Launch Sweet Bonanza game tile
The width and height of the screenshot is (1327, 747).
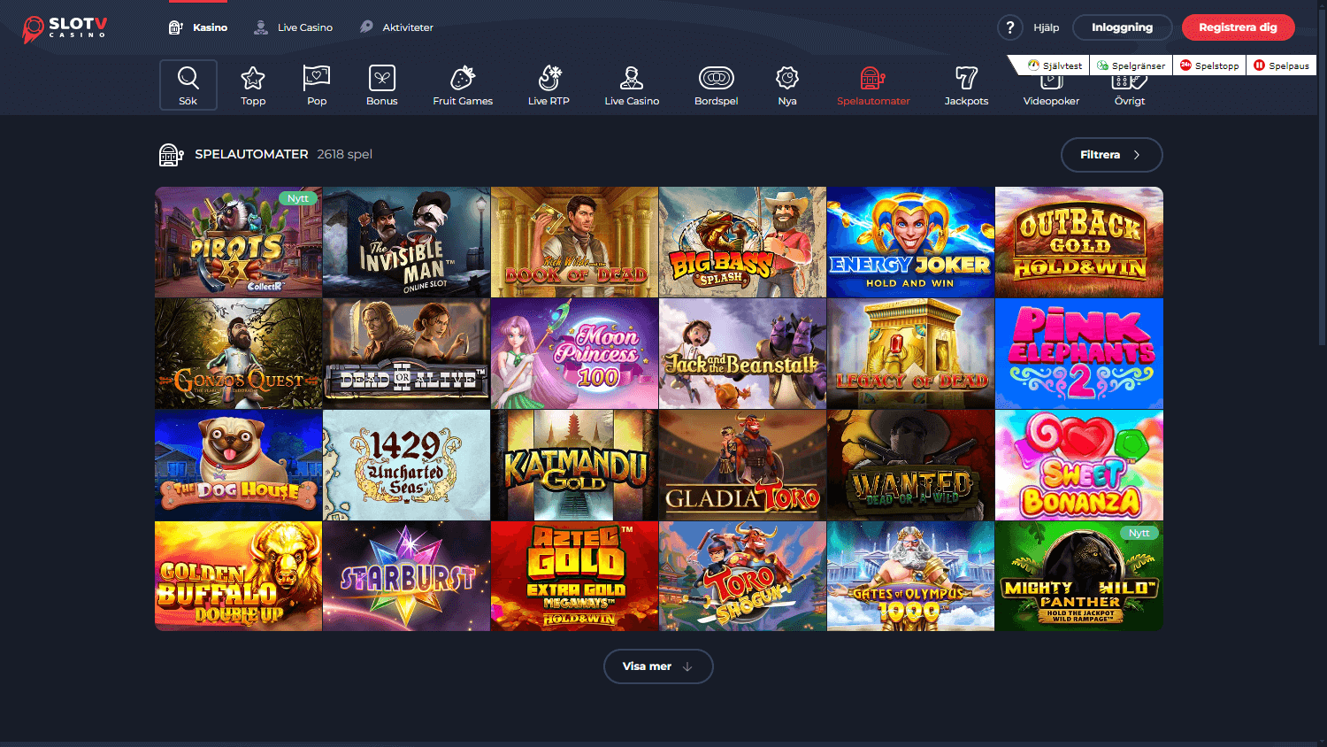1079,465
